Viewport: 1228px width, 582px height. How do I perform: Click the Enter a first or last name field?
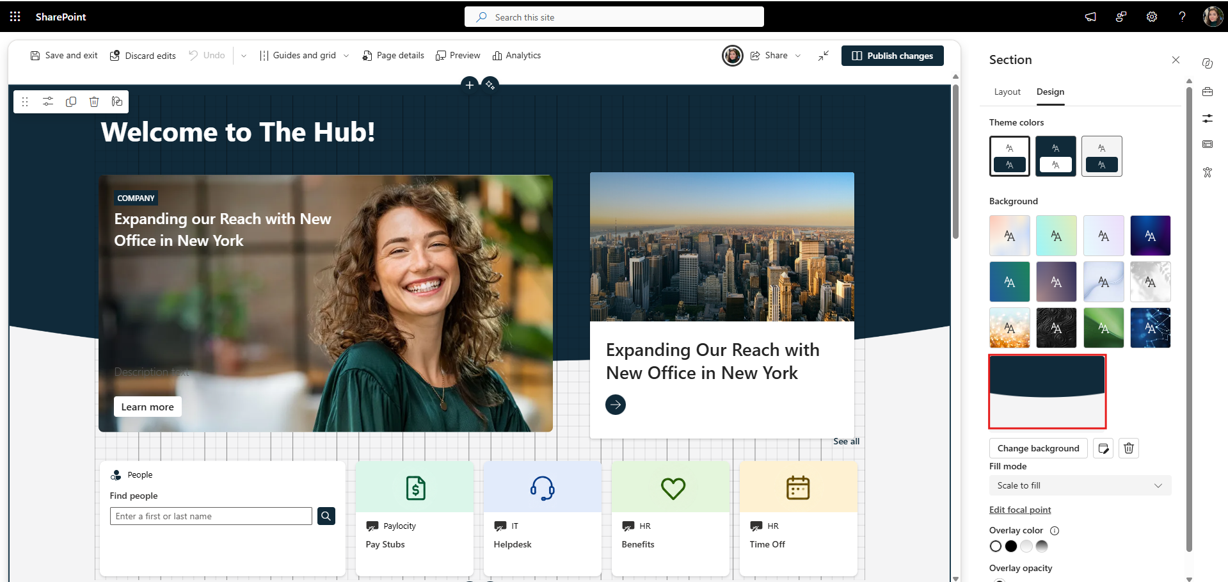[x=211, y=516]
